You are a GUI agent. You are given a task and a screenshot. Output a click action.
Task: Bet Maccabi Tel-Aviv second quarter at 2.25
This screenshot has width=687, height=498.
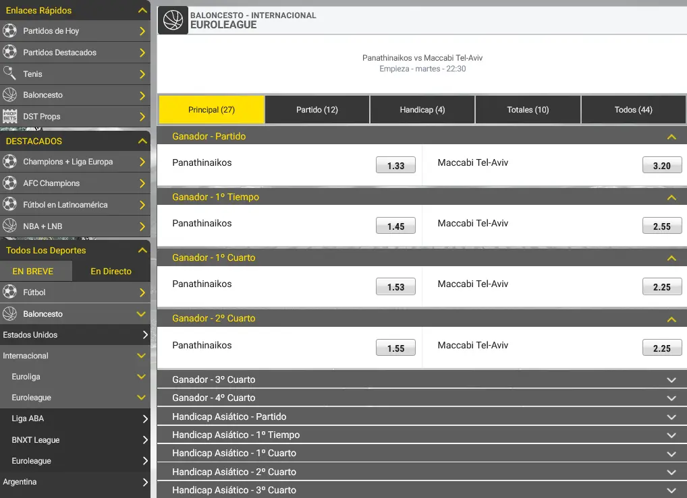pyautogui.click(x=662, y=348)
